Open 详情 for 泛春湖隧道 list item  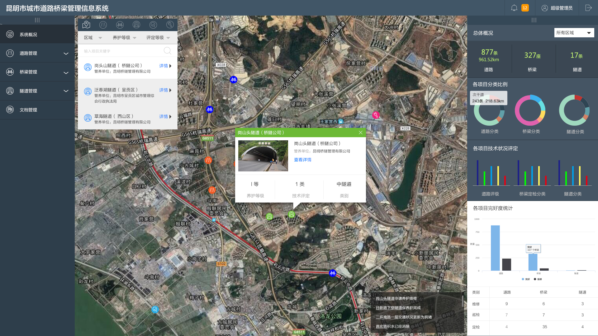point(165,90)
